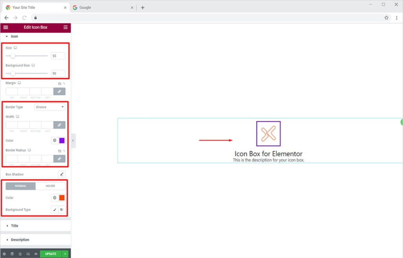Screen dimensions: 403x258
Task: Open the Navigator layers icon
Action: (x=12, y=254)
